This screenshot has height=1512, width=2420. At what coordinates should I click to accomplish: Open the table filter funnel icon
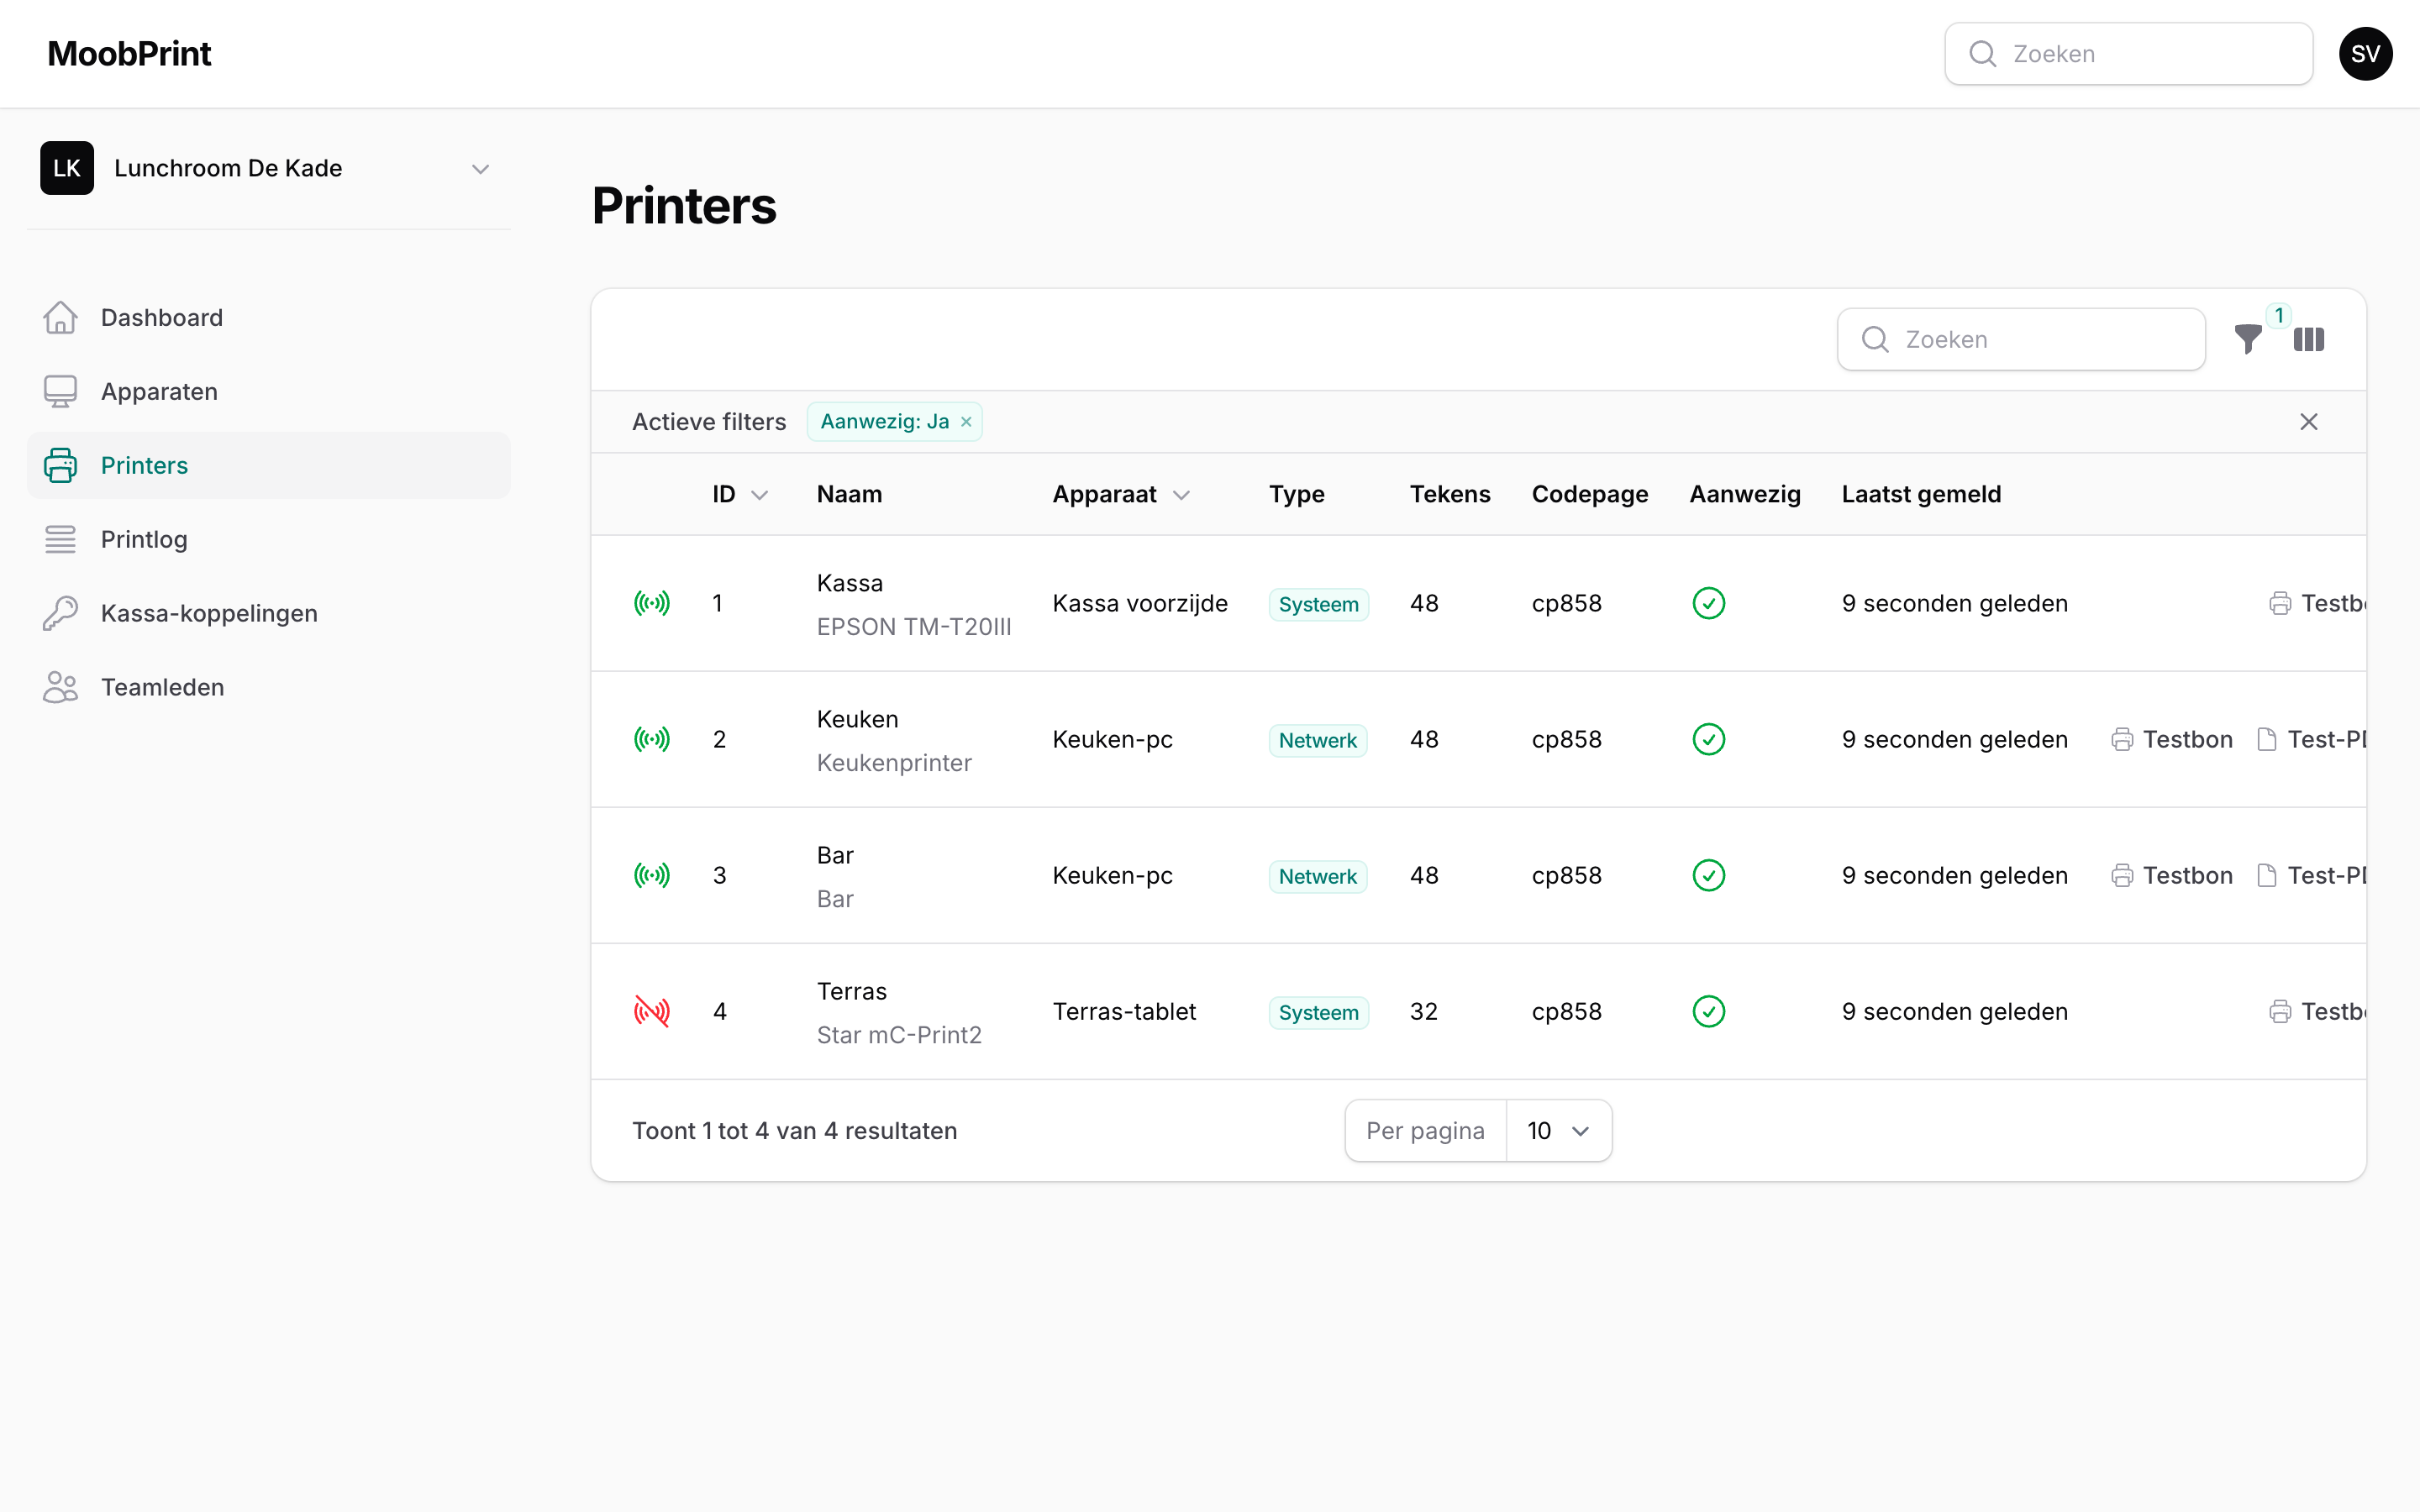[x=2247, y=340]
